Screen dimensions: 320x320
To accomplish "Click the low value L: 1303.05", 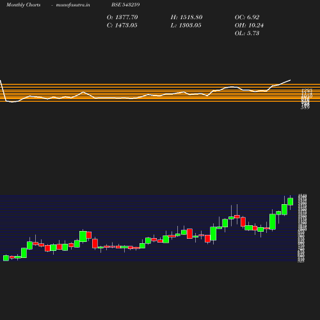I will click(186, 25).
